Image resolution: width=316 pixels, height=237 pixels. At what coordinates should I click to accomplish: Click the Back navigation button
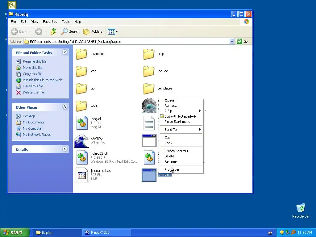pyautogui.click(x=19, y=31)
